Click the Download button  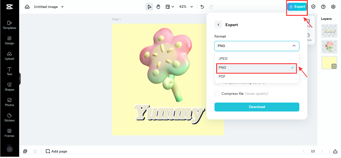pos(257,107)
